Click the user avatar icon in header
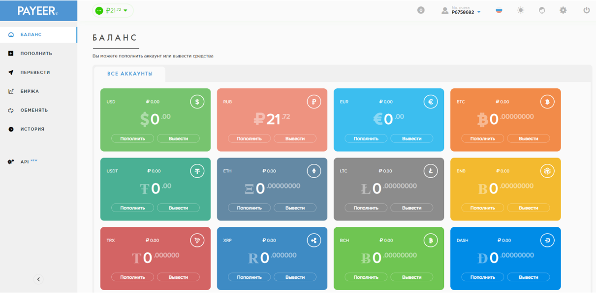The image size is (596, 296). pyautogui.click(x=445, y=10)
